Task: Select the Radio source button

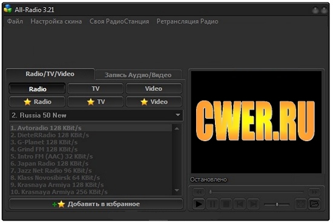Action: click(x=37, y=88)
